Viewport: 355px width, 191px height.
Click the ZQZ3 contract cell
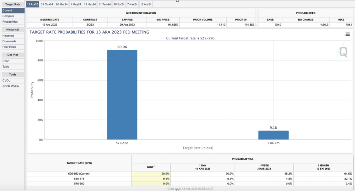click(x=90, y=24)
